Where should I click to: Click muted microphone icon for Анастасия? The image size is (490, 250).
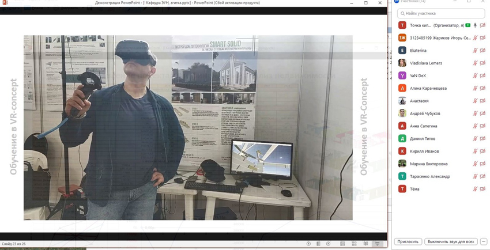(x=476, y=101)
